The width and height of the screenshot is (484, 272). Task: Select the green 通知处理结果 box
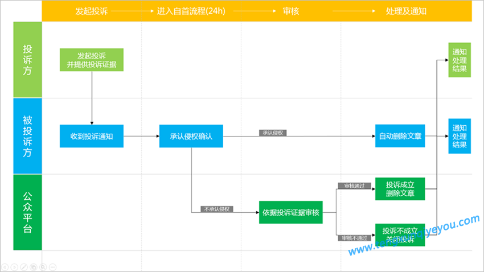coord(460,60)
